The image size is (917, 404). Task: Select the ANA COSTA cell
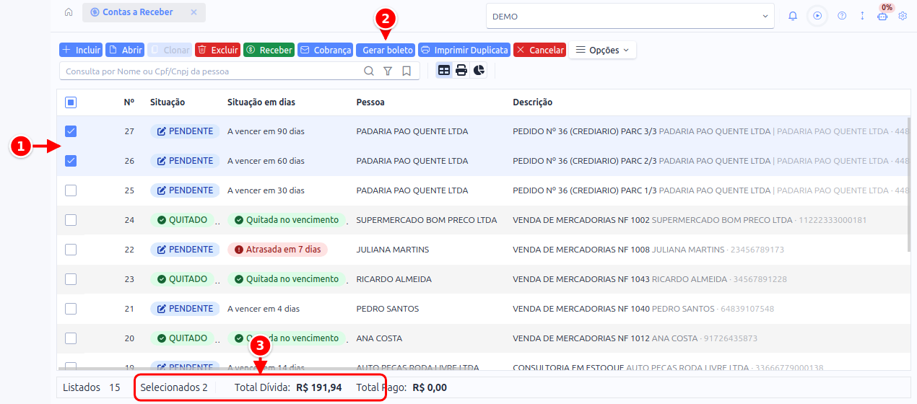[x=380, y=338]
